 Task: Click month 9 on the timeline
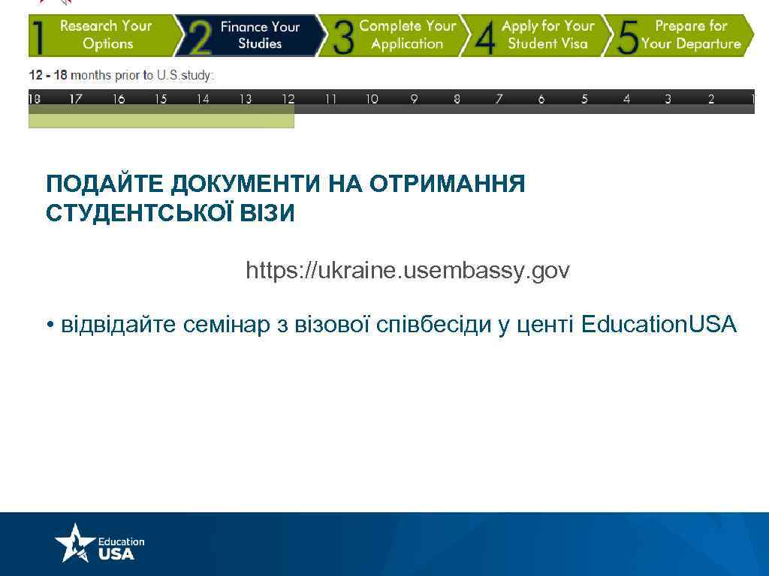click(415, 99)
